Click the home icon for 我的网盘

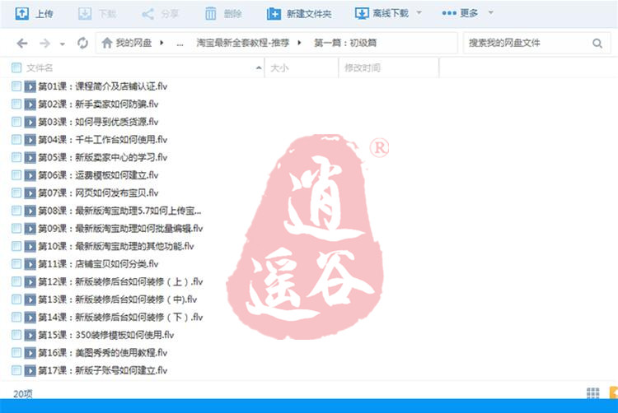click(x=107, y=43)
